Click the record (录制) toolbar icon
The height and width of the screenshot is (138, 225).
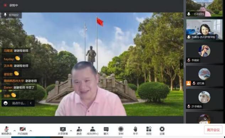(x=121, y=131)
